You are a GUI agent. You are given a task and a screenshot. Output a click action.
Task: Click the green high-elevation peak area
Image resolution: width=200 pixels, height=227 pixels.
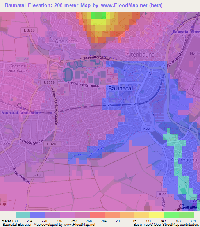click(98, 15)
